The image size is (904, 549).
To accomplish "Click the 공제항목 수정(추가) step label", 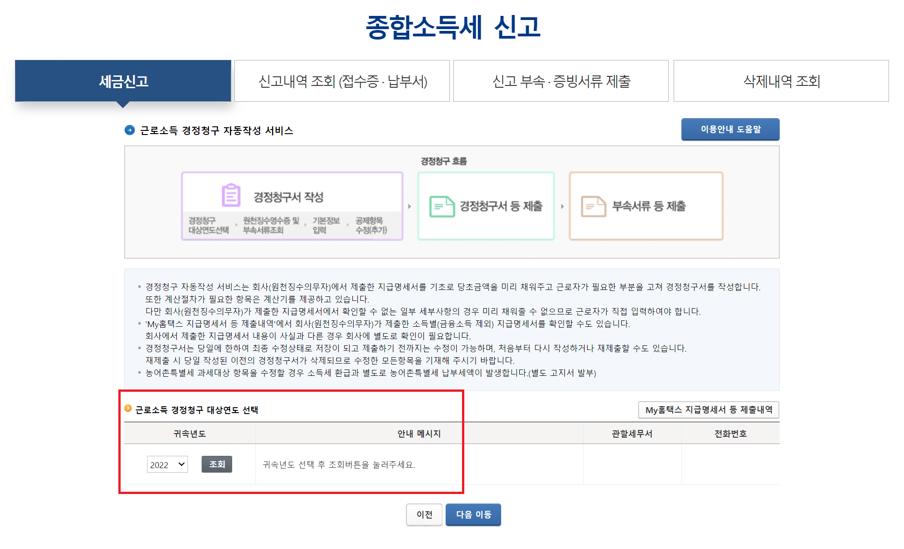I will pyautogui.click(x=371, y=225).
